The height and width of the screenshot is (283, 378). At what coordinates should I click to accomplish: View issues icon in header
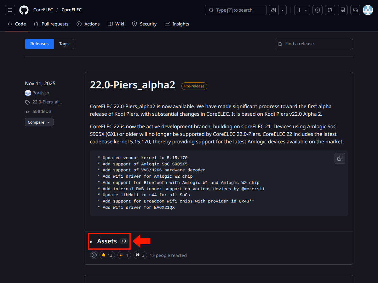click(318, 10)
